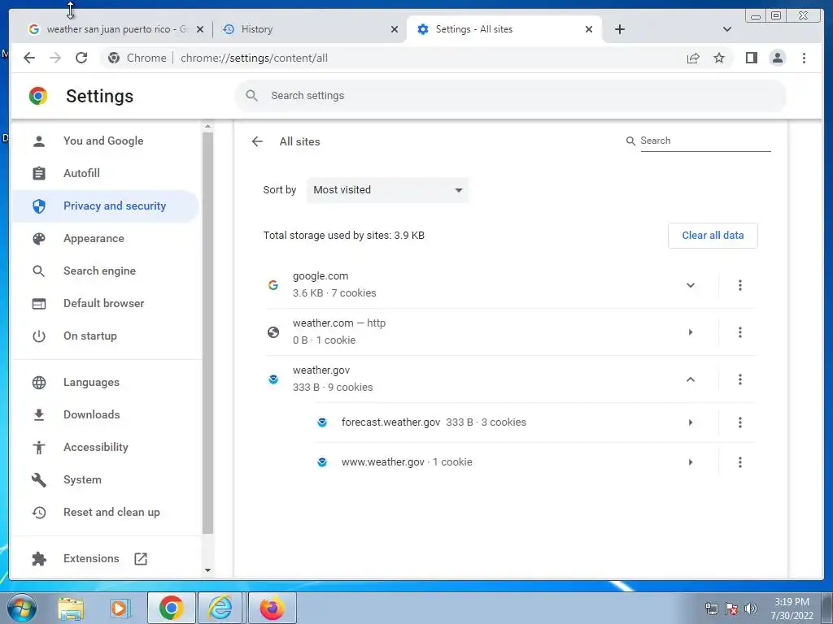Screen dimensions: 833x624
Task: Open more actions for www.weather.gov
Action: pos(739,462)
